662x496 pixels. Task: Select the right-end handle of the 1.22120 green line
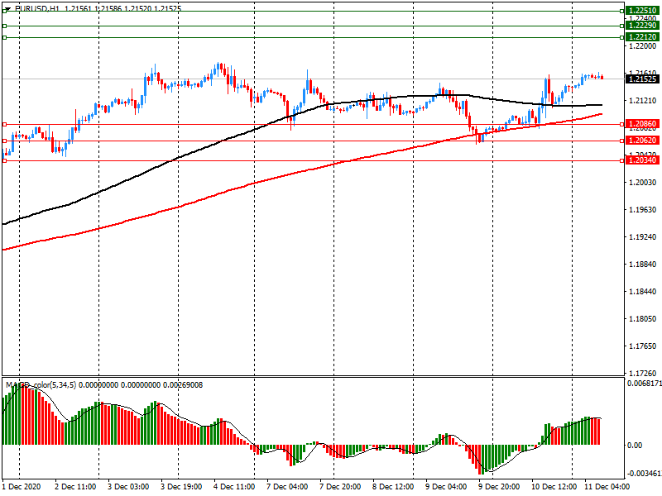pyautogui.click(x=622, y=37)
